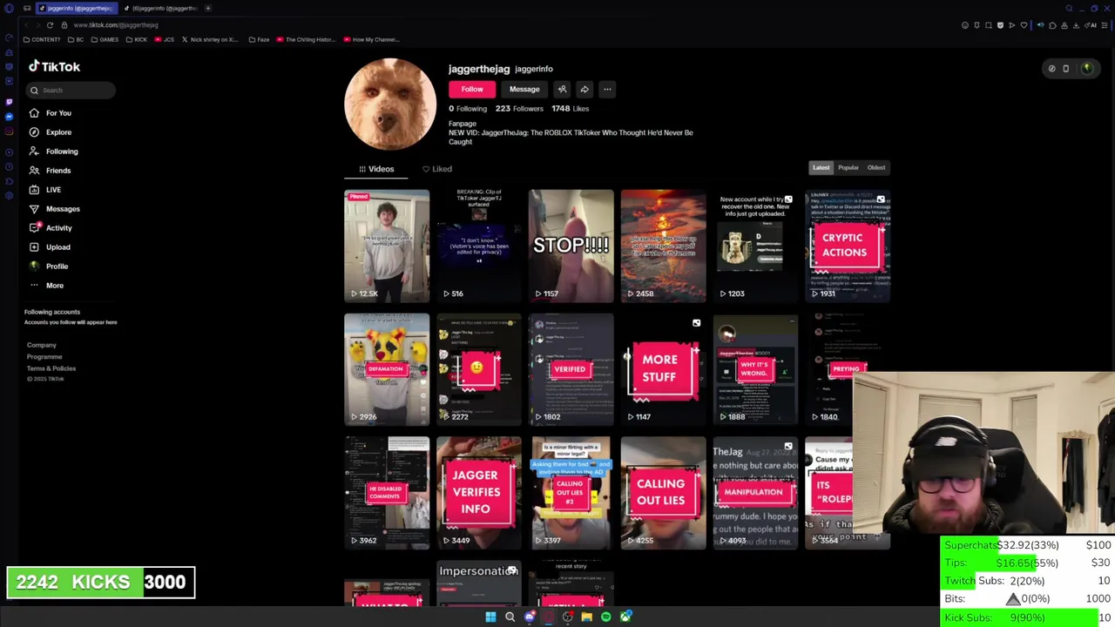Image resolution: width=1115 pixels, height=627 pixels.
Task: Open the KICK bookmarks folder
Action: point(137,40)
